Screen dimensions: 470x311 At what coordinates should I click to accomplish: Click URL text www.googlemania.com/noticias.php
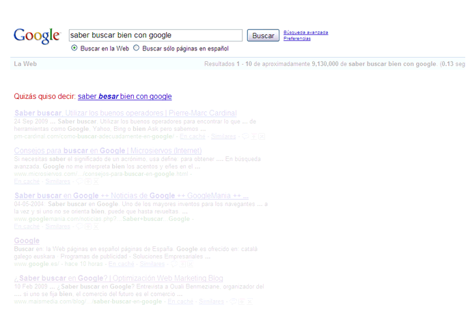coord(102,219)
